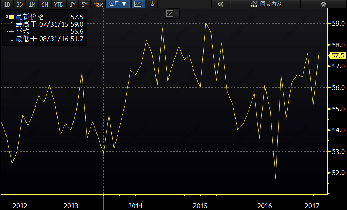
Task: Collapse the legend tree box
Action: [7, 17]
